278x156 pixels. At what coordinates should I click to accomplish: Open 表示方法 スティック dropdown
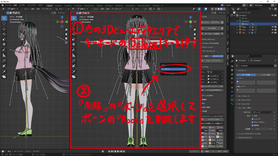click(x=262, y=112)
